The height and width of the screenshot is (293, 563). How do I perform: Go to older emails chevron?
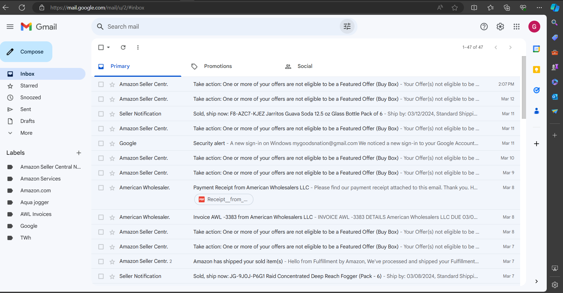click(510, 47)
